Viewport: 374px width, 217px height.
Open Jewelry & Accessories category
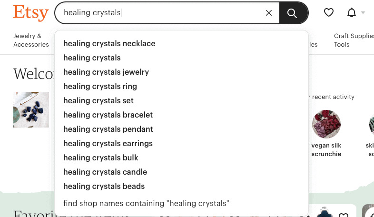click(x=31, y=40)
